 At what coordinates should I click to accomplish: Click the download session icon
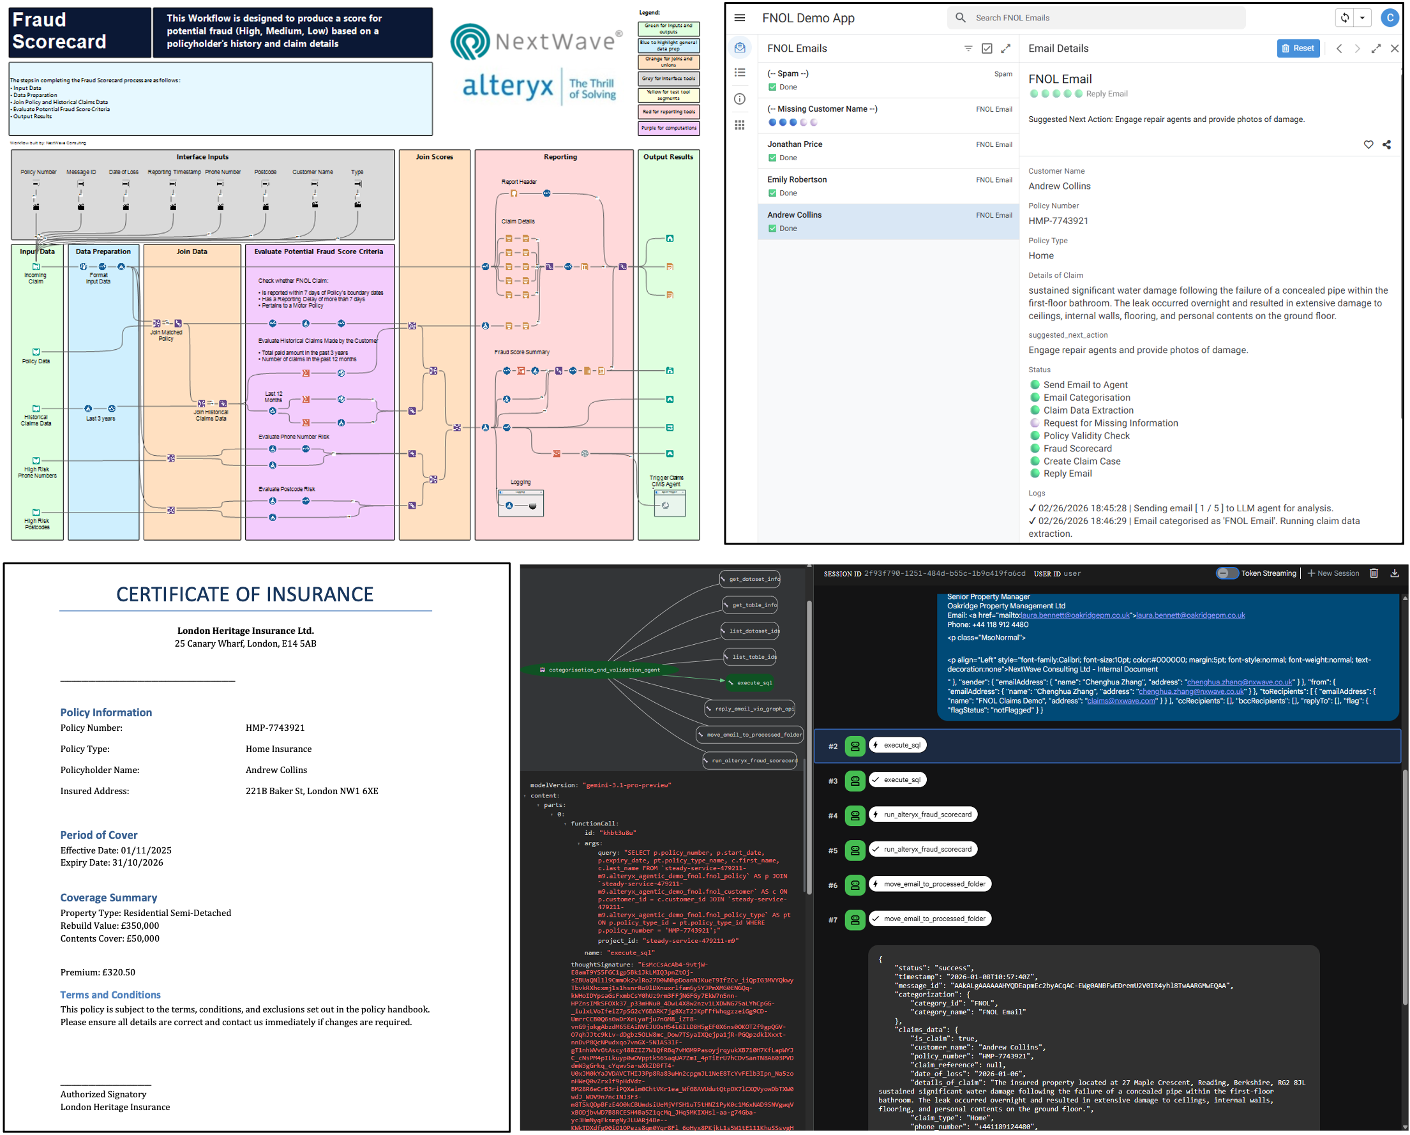point(1394,573)
